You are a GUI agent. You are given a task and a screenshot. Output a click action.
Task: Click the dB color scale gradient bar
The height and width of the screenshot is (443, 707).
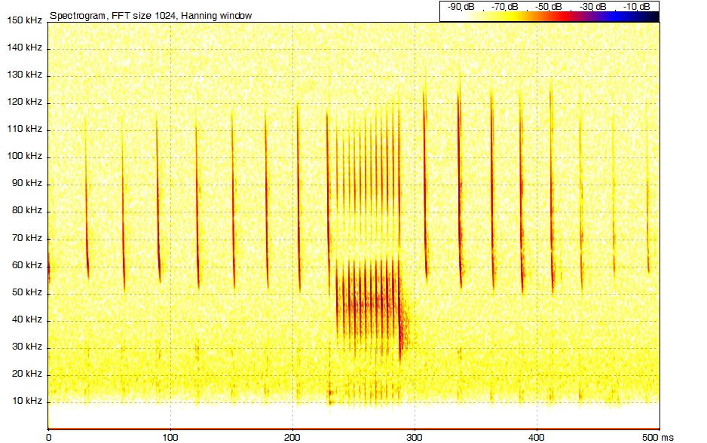pyautogui.click(x=549, y=17)
